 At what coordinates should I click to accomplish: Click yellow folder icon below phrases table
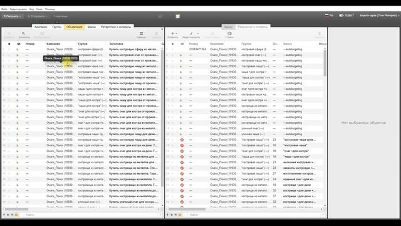(180, 215)
